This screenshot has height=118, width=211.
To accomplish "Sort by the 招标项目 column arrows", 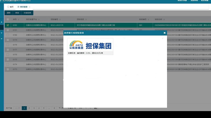I will (x=86, y=20).
